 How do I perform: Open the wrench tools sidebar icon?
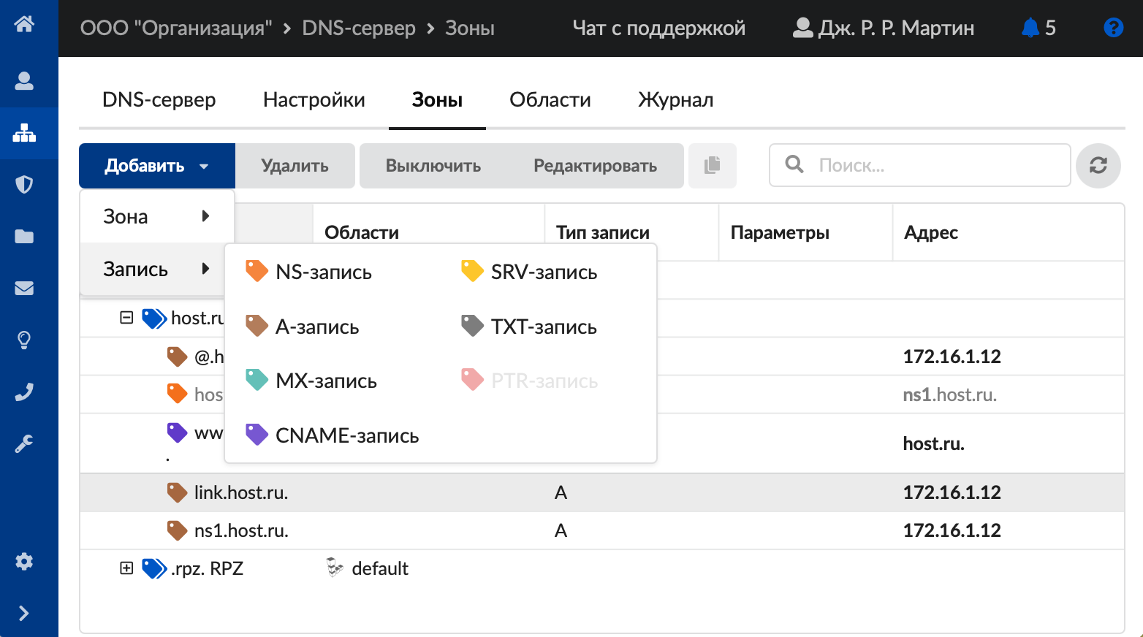tap(24, 443)
